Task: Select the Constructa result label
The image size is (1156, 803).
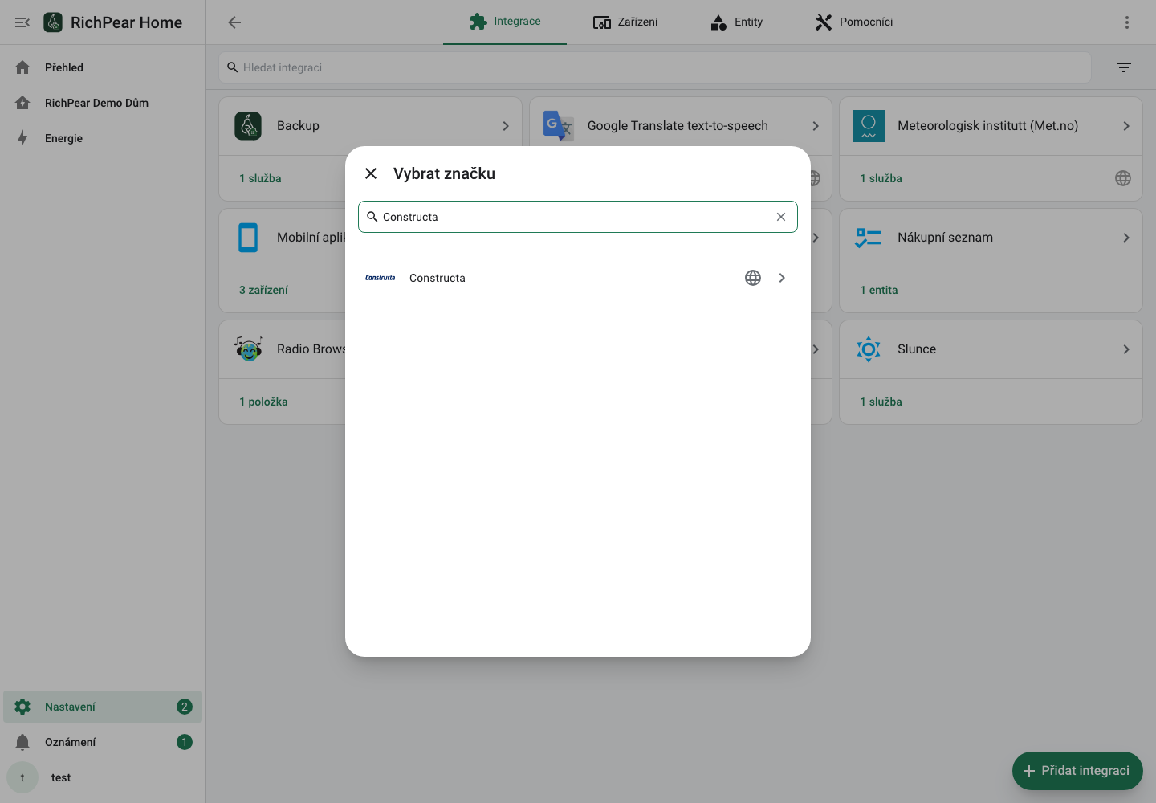Action: point(438,278)
